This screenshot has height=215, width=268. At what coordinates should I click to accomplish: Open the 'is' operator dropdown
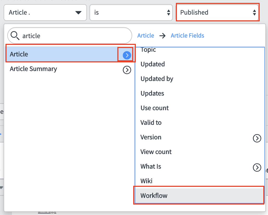click(131, 13)
